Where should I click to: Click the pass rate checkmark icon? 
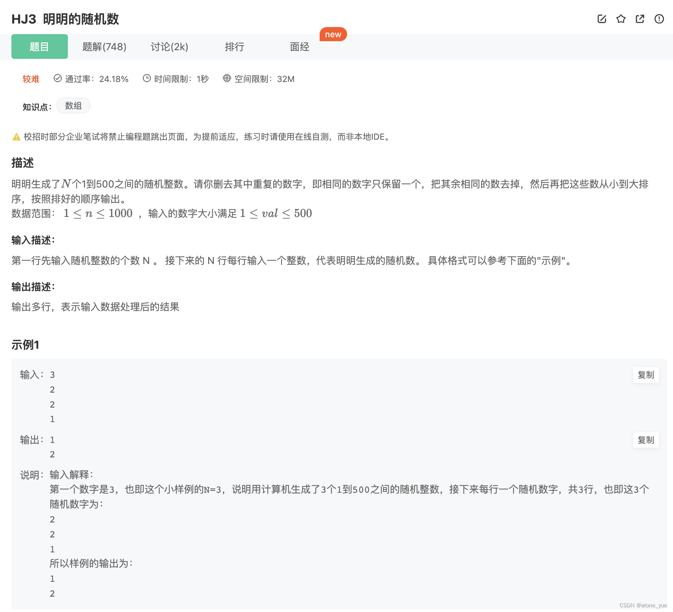click(58, 78)
